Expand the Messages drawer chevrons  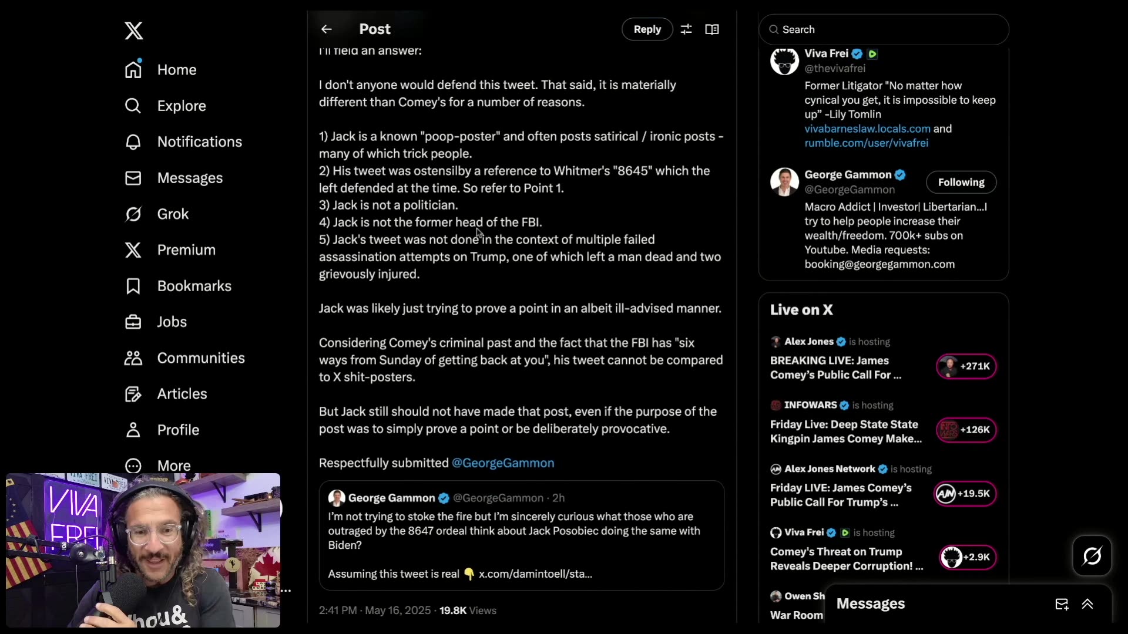pyautogui.click(x=1087, y=604)
